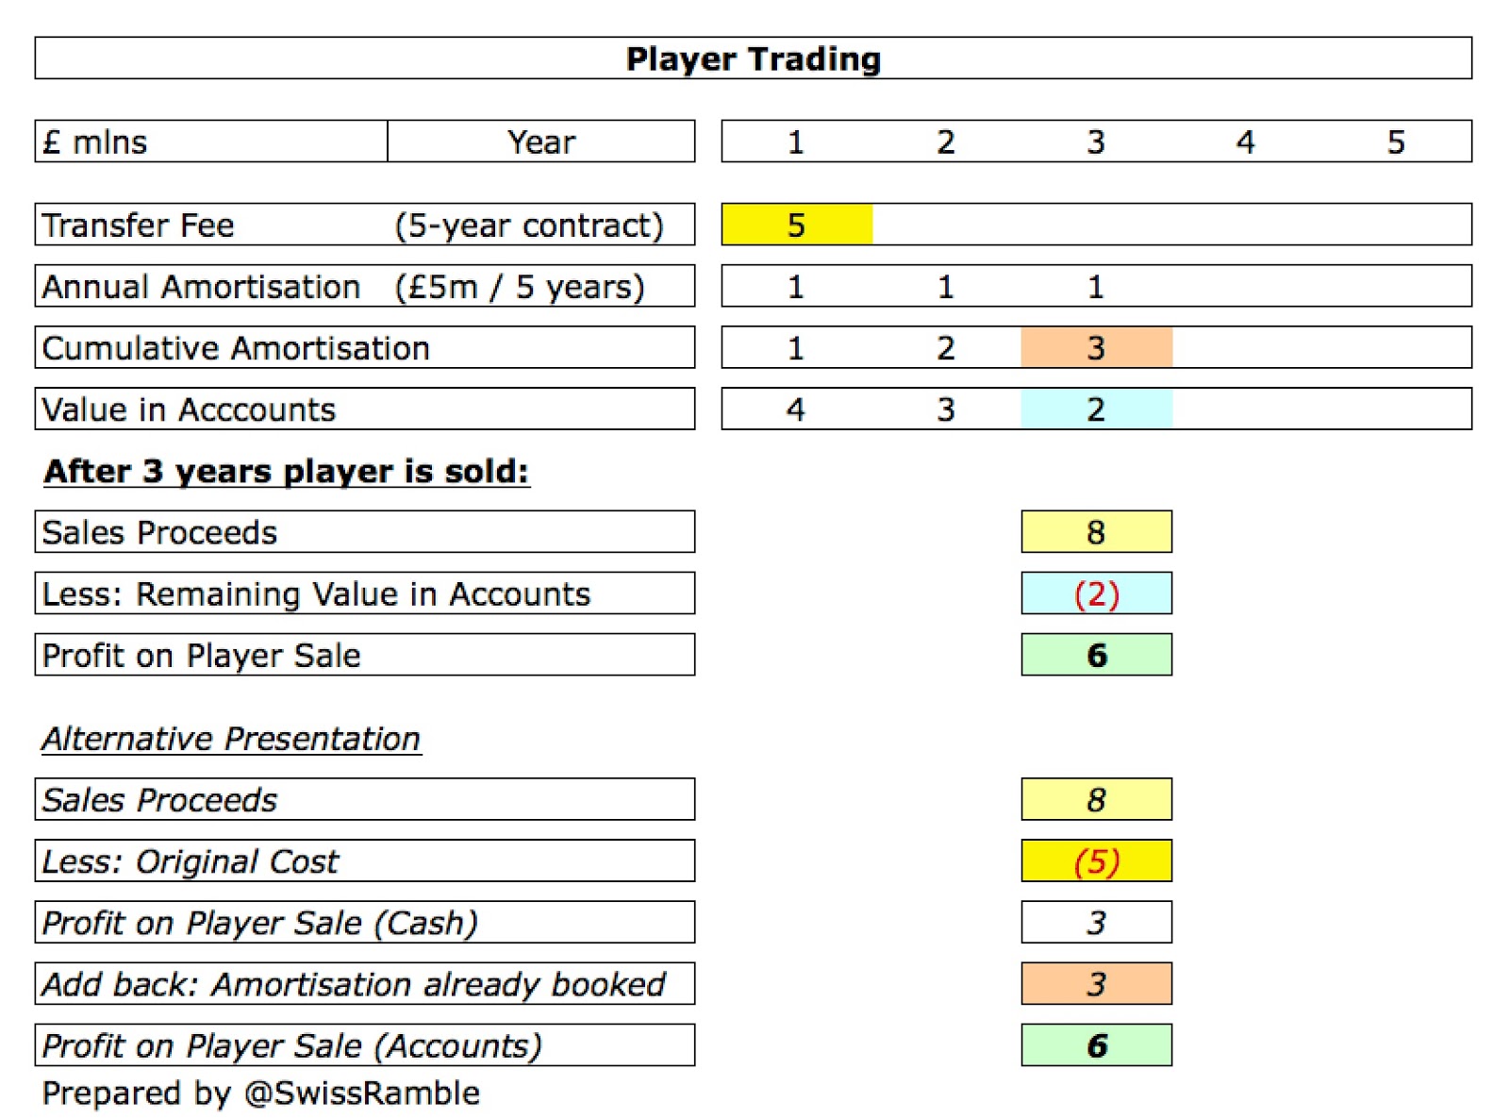Click the Alternative Presentation heading
Viewport: 1509px width, 1119px height.
click(x=231, y=739)
